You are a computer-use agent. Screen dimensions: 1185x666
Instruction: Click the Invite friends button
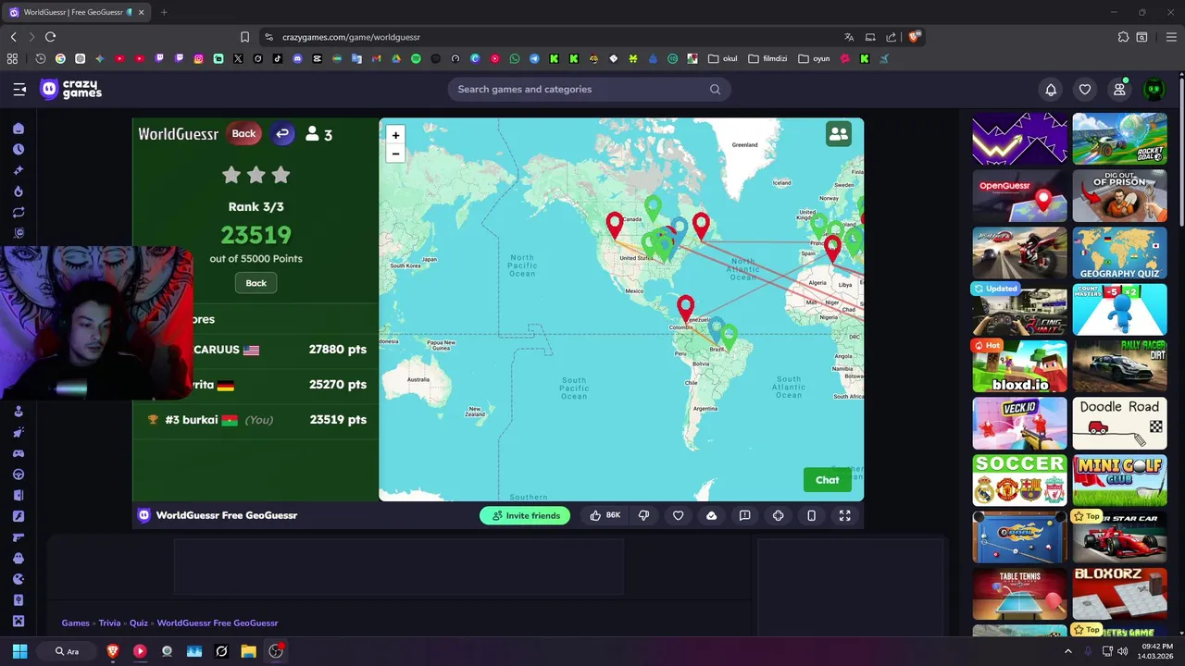click(525, 515)
